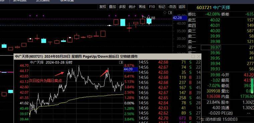254x123 pixels.
Task: Click the 复权 toolbar button
Action: pos(103,7)
